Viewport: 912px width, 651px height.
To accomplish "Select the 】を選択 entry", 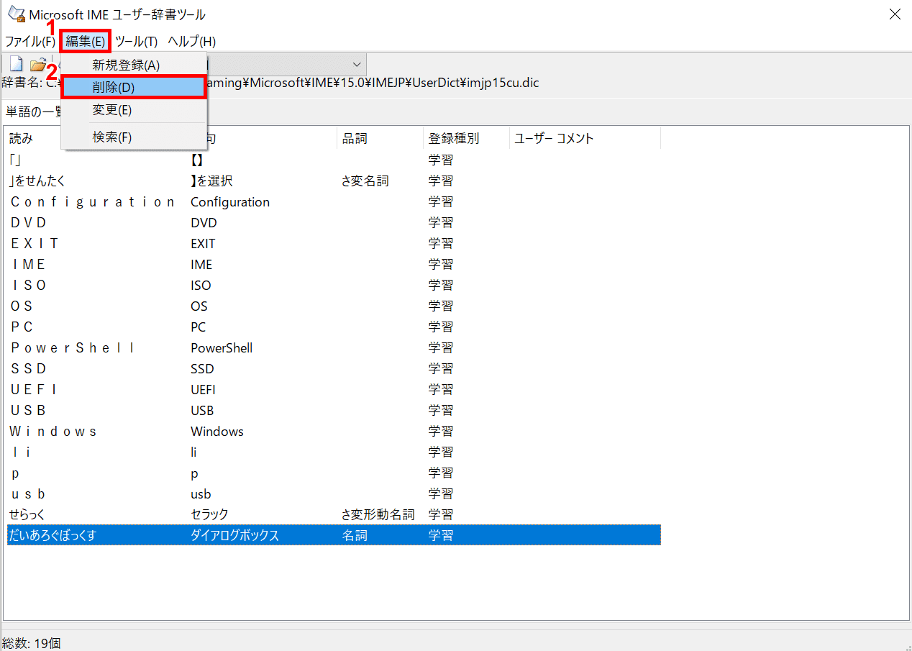I will pyautogui.click(x=334, y=181).
